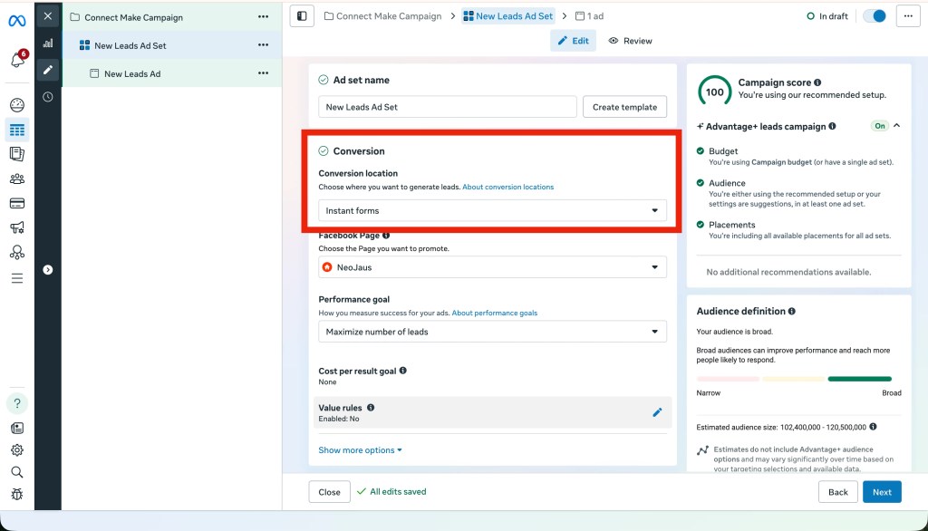Click the Create template button
Image resolution: width=928 pixels, height=531 pixels.
tap(624, 107)
